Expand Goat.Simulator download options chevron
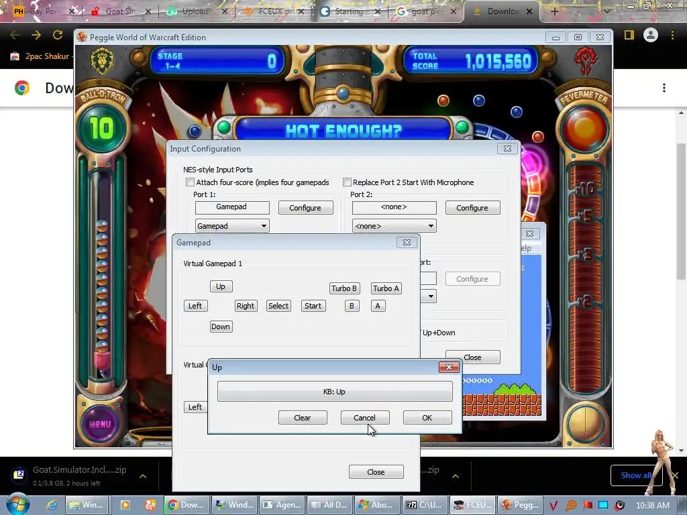The width and height of the screenshot is (687, 515). (x=143, y=475)
